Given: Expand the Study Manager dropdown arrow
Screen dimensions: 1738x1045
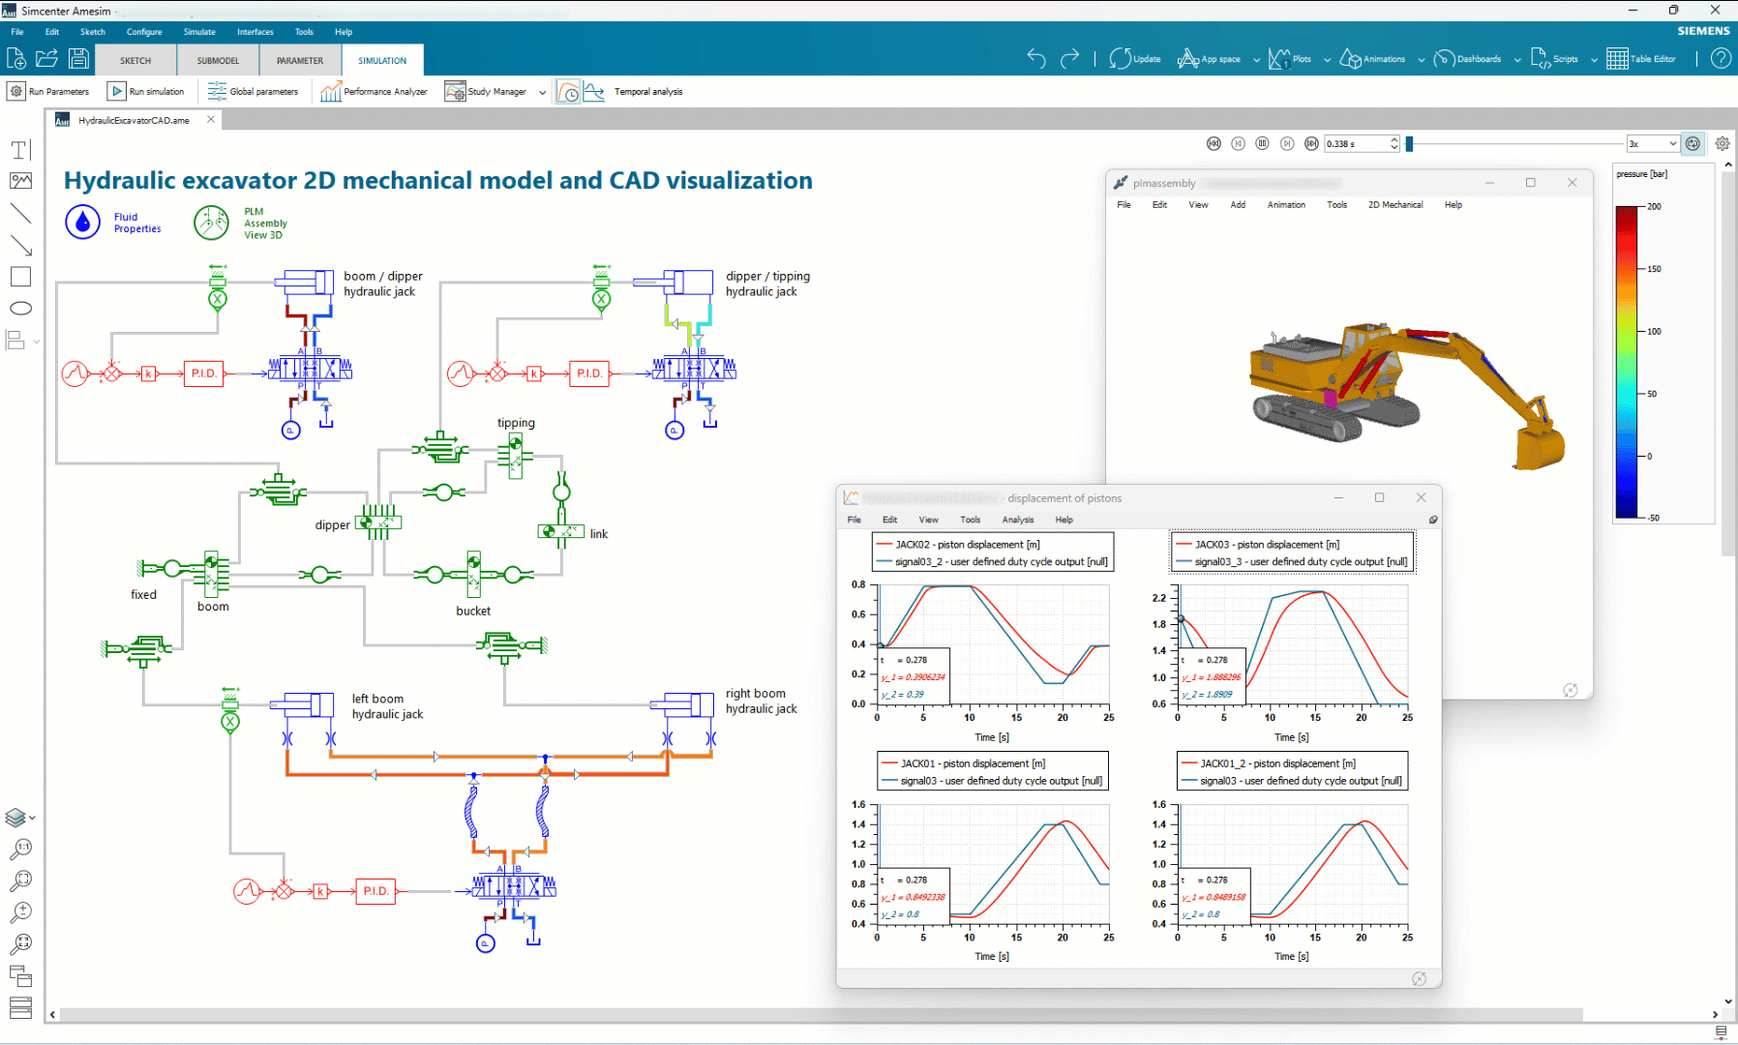Looking at the screenshot, I should point(542,93).
